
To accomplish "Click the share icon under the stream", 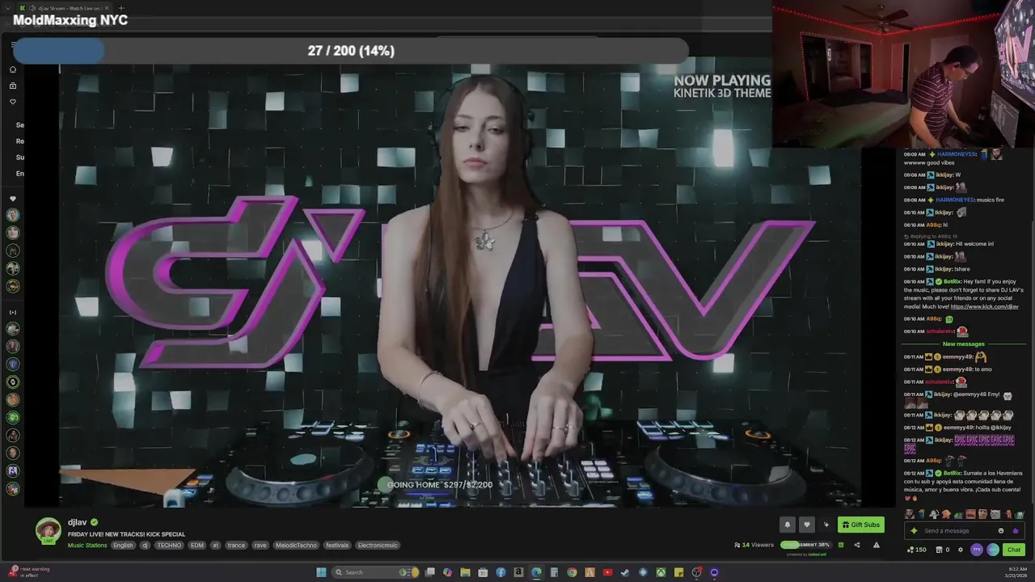I will 857,545.
